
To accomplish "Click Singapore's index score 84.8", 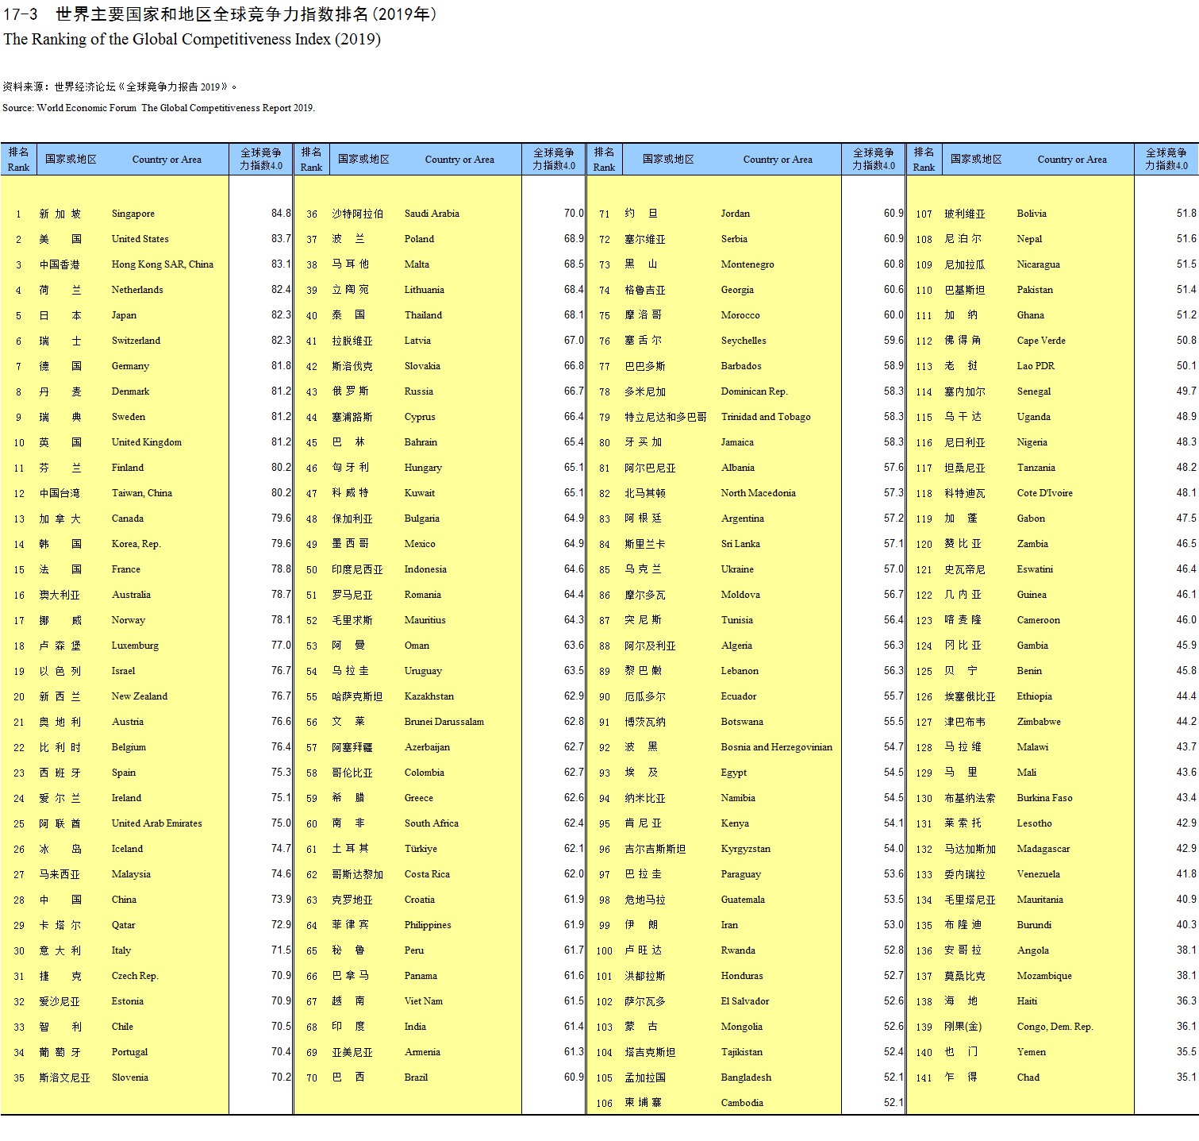I will (280, 214).
